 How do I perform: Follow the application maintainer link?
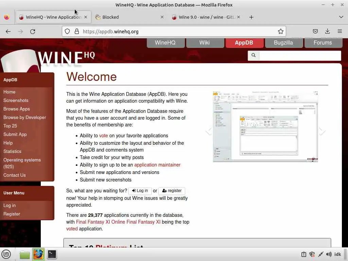157,165
